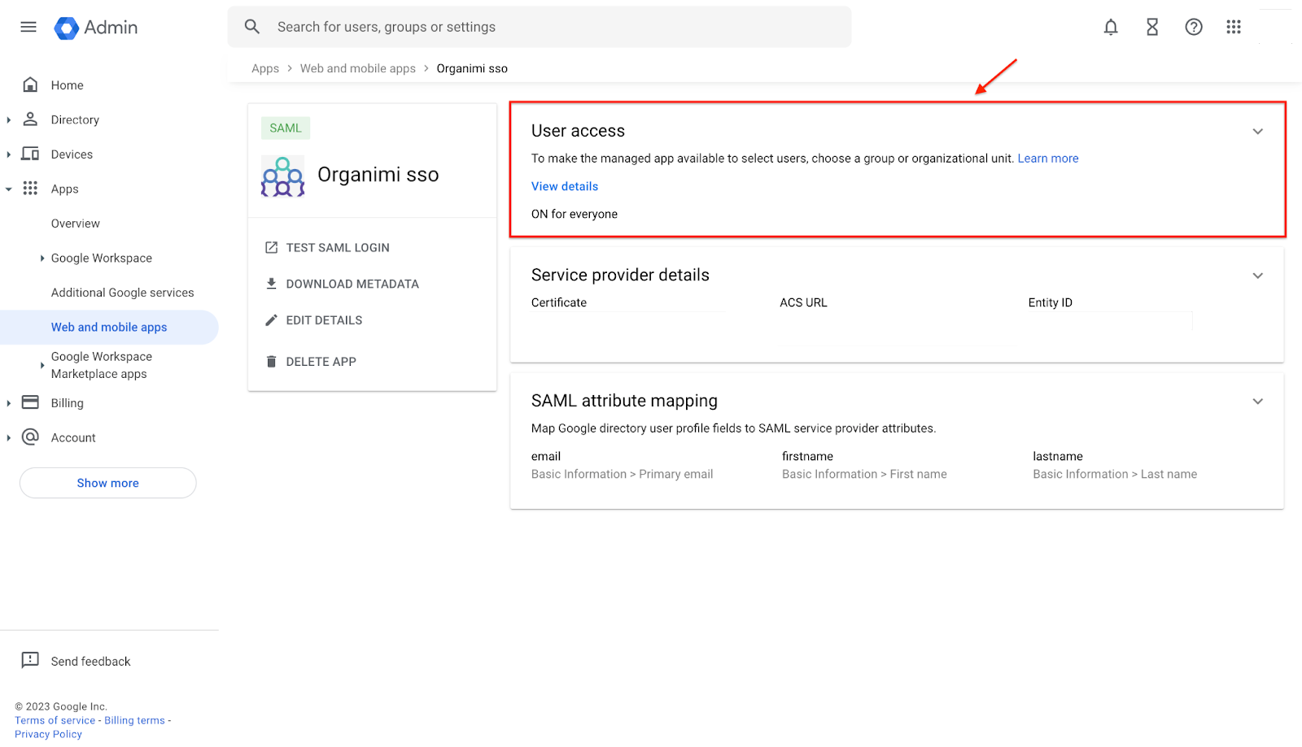This screenshot has height=747, width=1302.
Task: Click the Learn more link
Action: [1047, 158]
